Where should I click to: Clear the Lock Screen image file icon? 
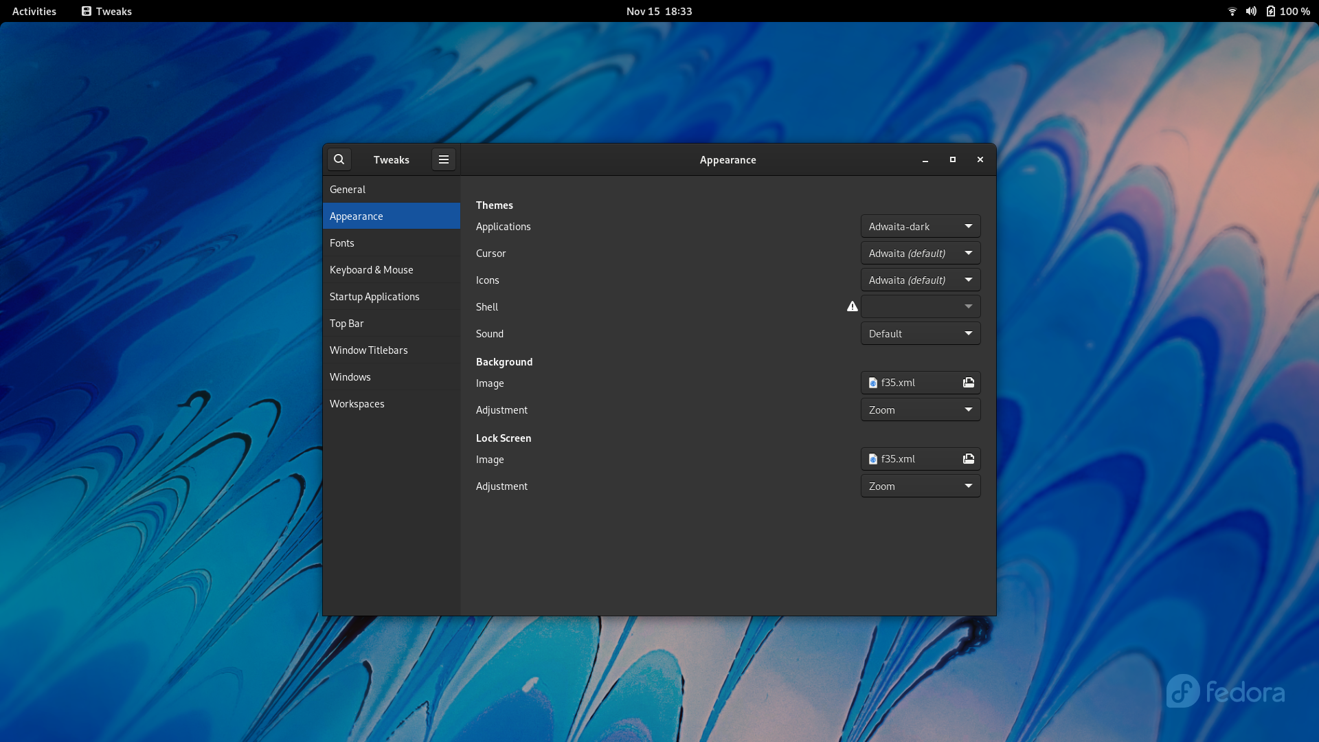pyautogui.click(x=969, y=459)
